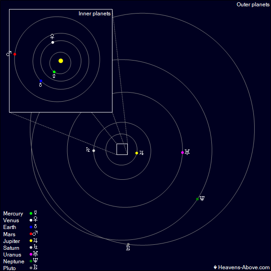The height and width of the screenshot is (271, 271).
Task: Select the white Venus dot in the inset
Action: (53, 42)
